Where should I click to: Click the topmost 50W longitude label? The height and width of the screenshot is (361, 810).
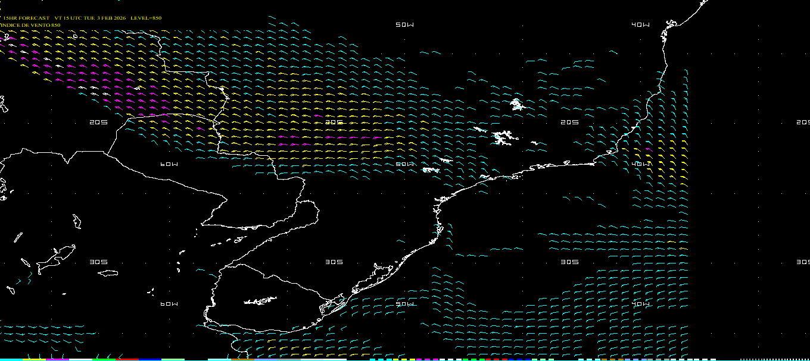tap(404, 25)
